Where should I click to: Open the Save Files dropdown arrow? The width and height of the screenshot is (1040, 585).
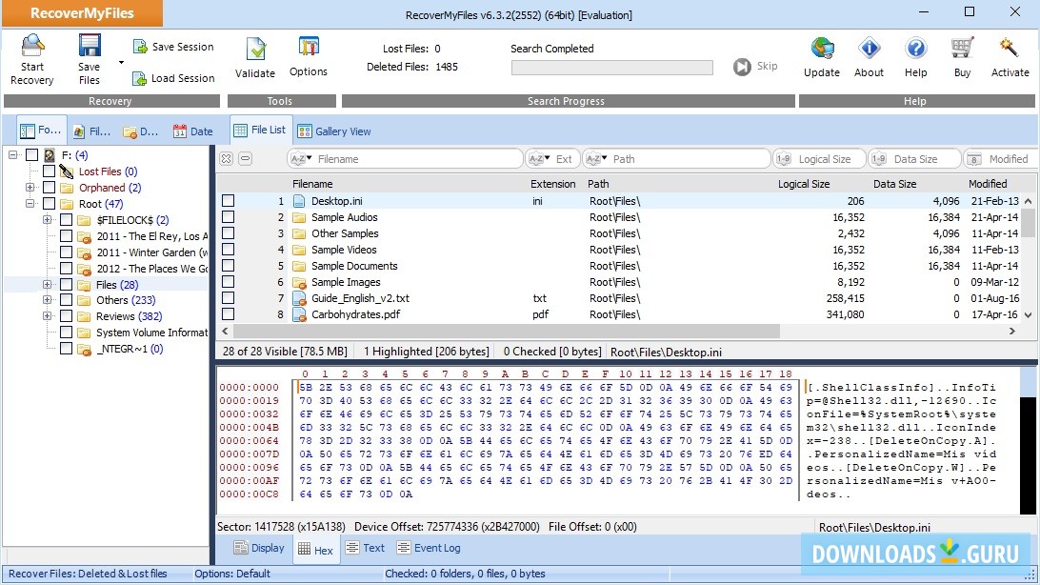click(x=121, y=63)
